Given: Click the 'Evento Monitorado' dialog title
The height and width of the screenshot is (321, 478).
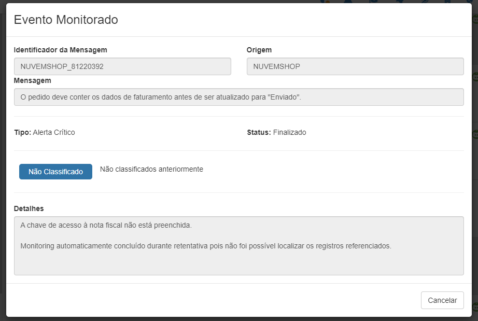Looking at the screenshot, I should tap(66, 20).
